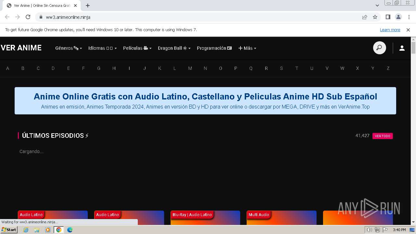Open the Chrome profile avatar
The height and width of the screenshot is (234, 416).
(x=398, y=17)
